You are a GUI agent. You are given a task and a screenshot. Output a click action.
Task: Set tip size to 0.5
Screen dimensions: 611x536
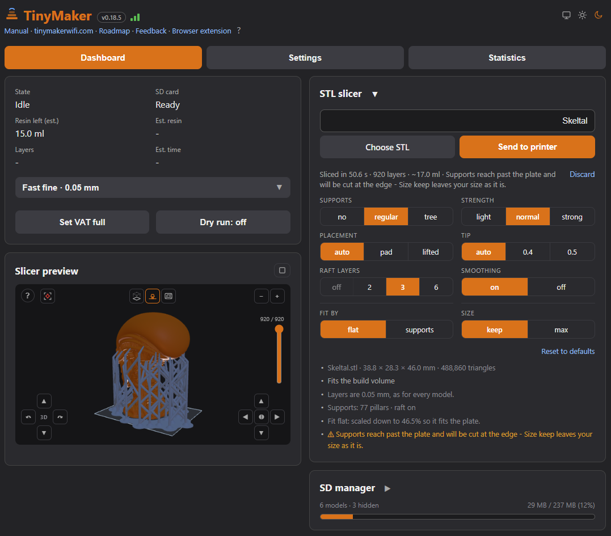tap(572, 252)
